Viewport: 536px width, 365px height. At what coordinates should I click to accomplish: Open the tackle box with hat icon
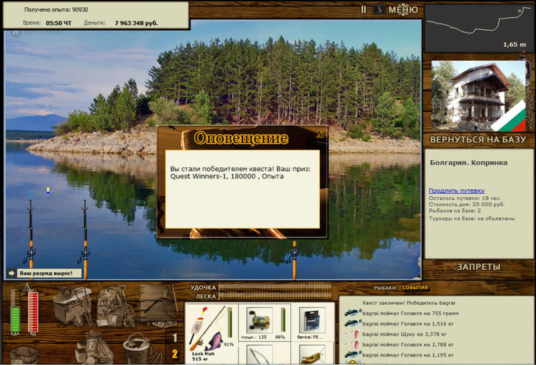pos(73,306)
